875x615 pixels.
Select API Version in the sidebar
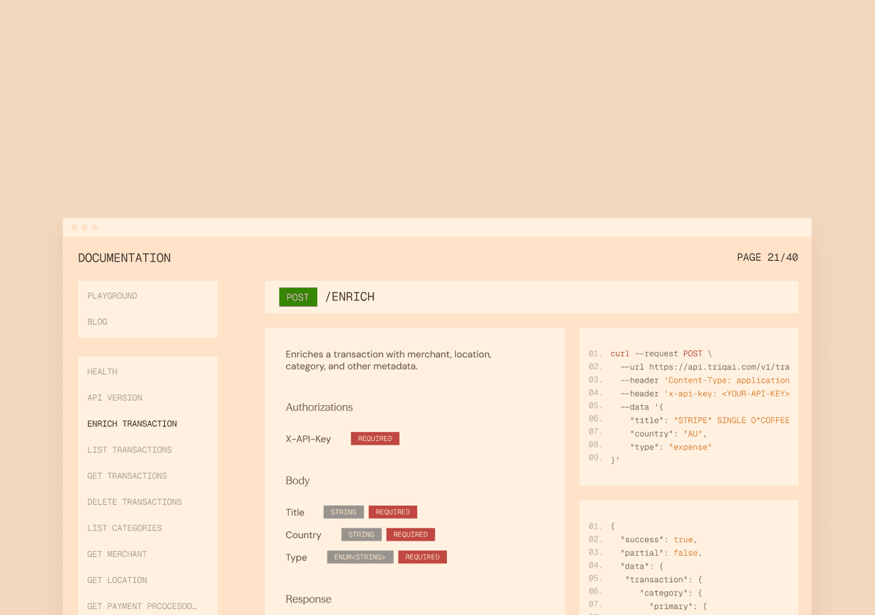(114, 398)
